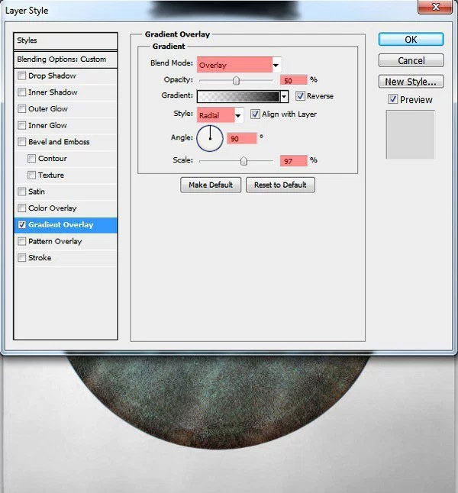
Task: Click the Angle value field showing 90
Action: [242, 139]
